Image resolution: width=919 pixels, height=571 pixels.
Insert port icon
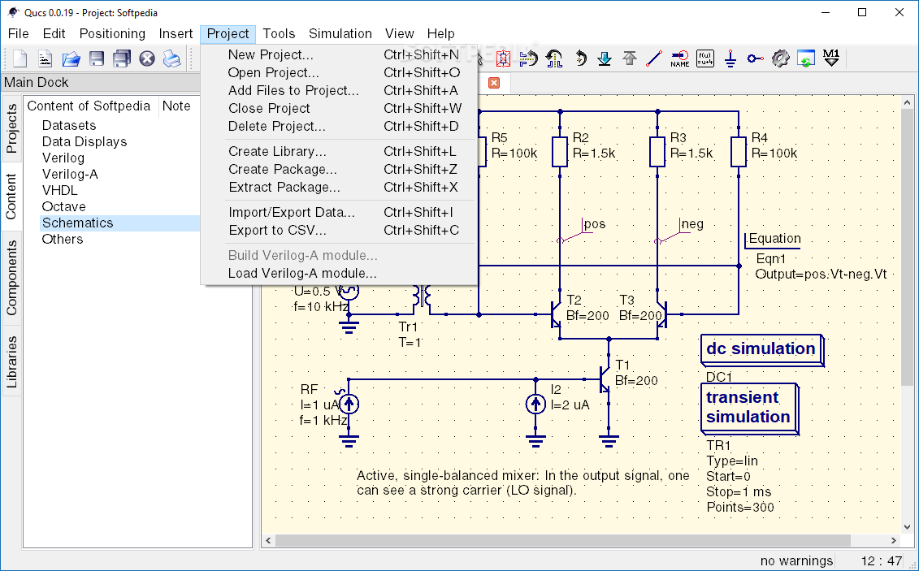[x=756, y=58]
